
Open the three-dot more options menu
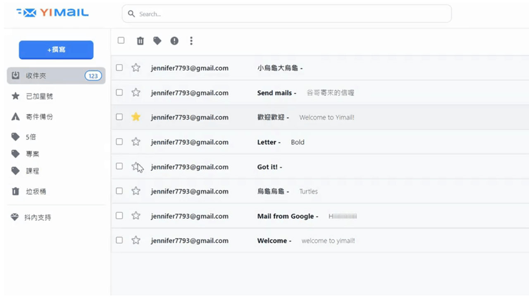point(191,41)
